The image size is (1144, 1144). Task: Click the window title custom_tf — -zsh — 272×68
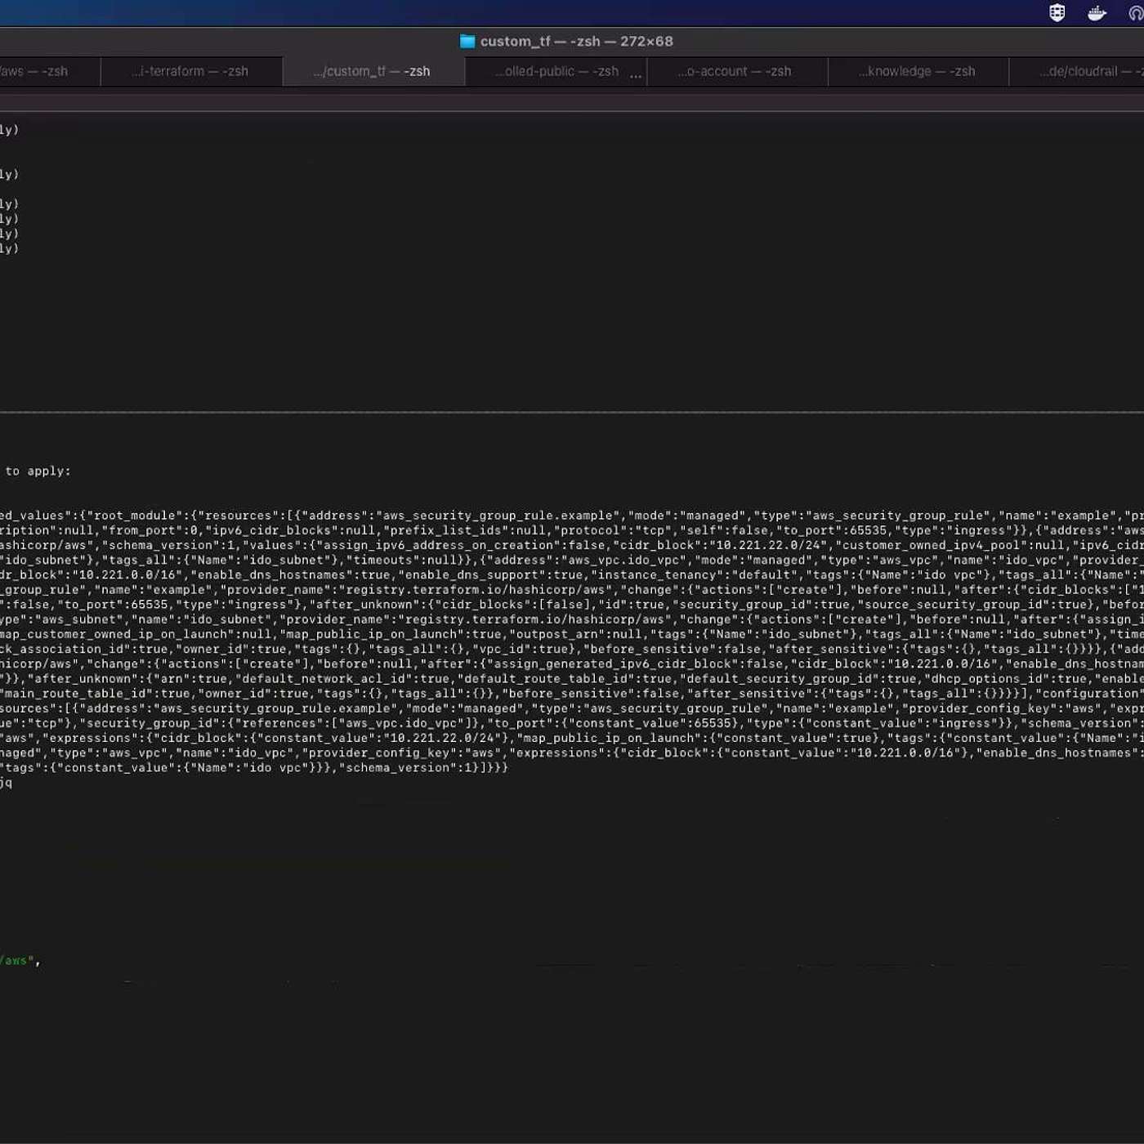point(576,42)
